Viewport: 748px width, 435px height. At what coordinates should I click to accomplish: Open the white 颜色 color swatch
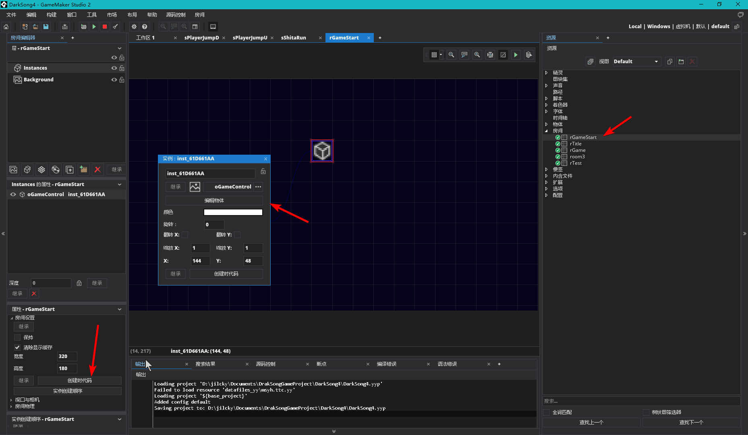(x=233, y=212)
